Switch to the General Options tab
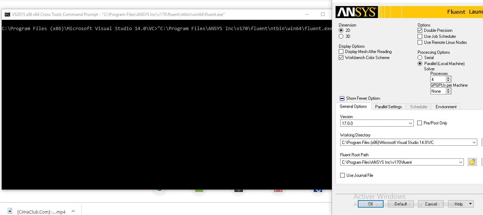The width and height of the screenshot is (483, 215). (353, 106)
